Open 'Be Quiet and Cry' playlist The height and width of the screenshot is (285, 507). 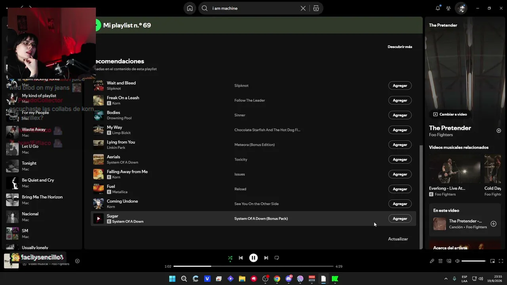click(x=44, y=183)
